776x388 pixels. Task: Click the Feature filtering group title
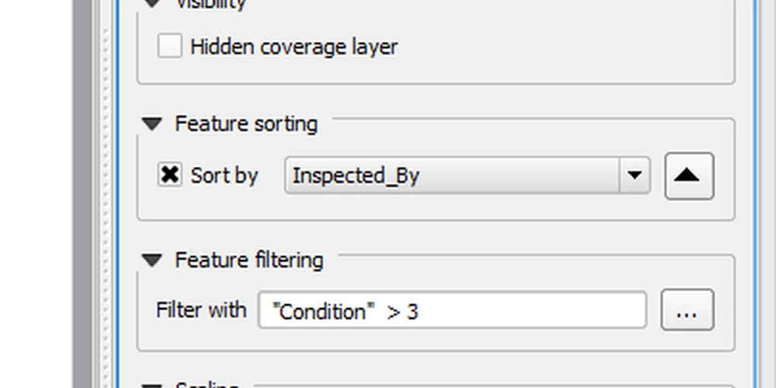[x=249, y=260]
